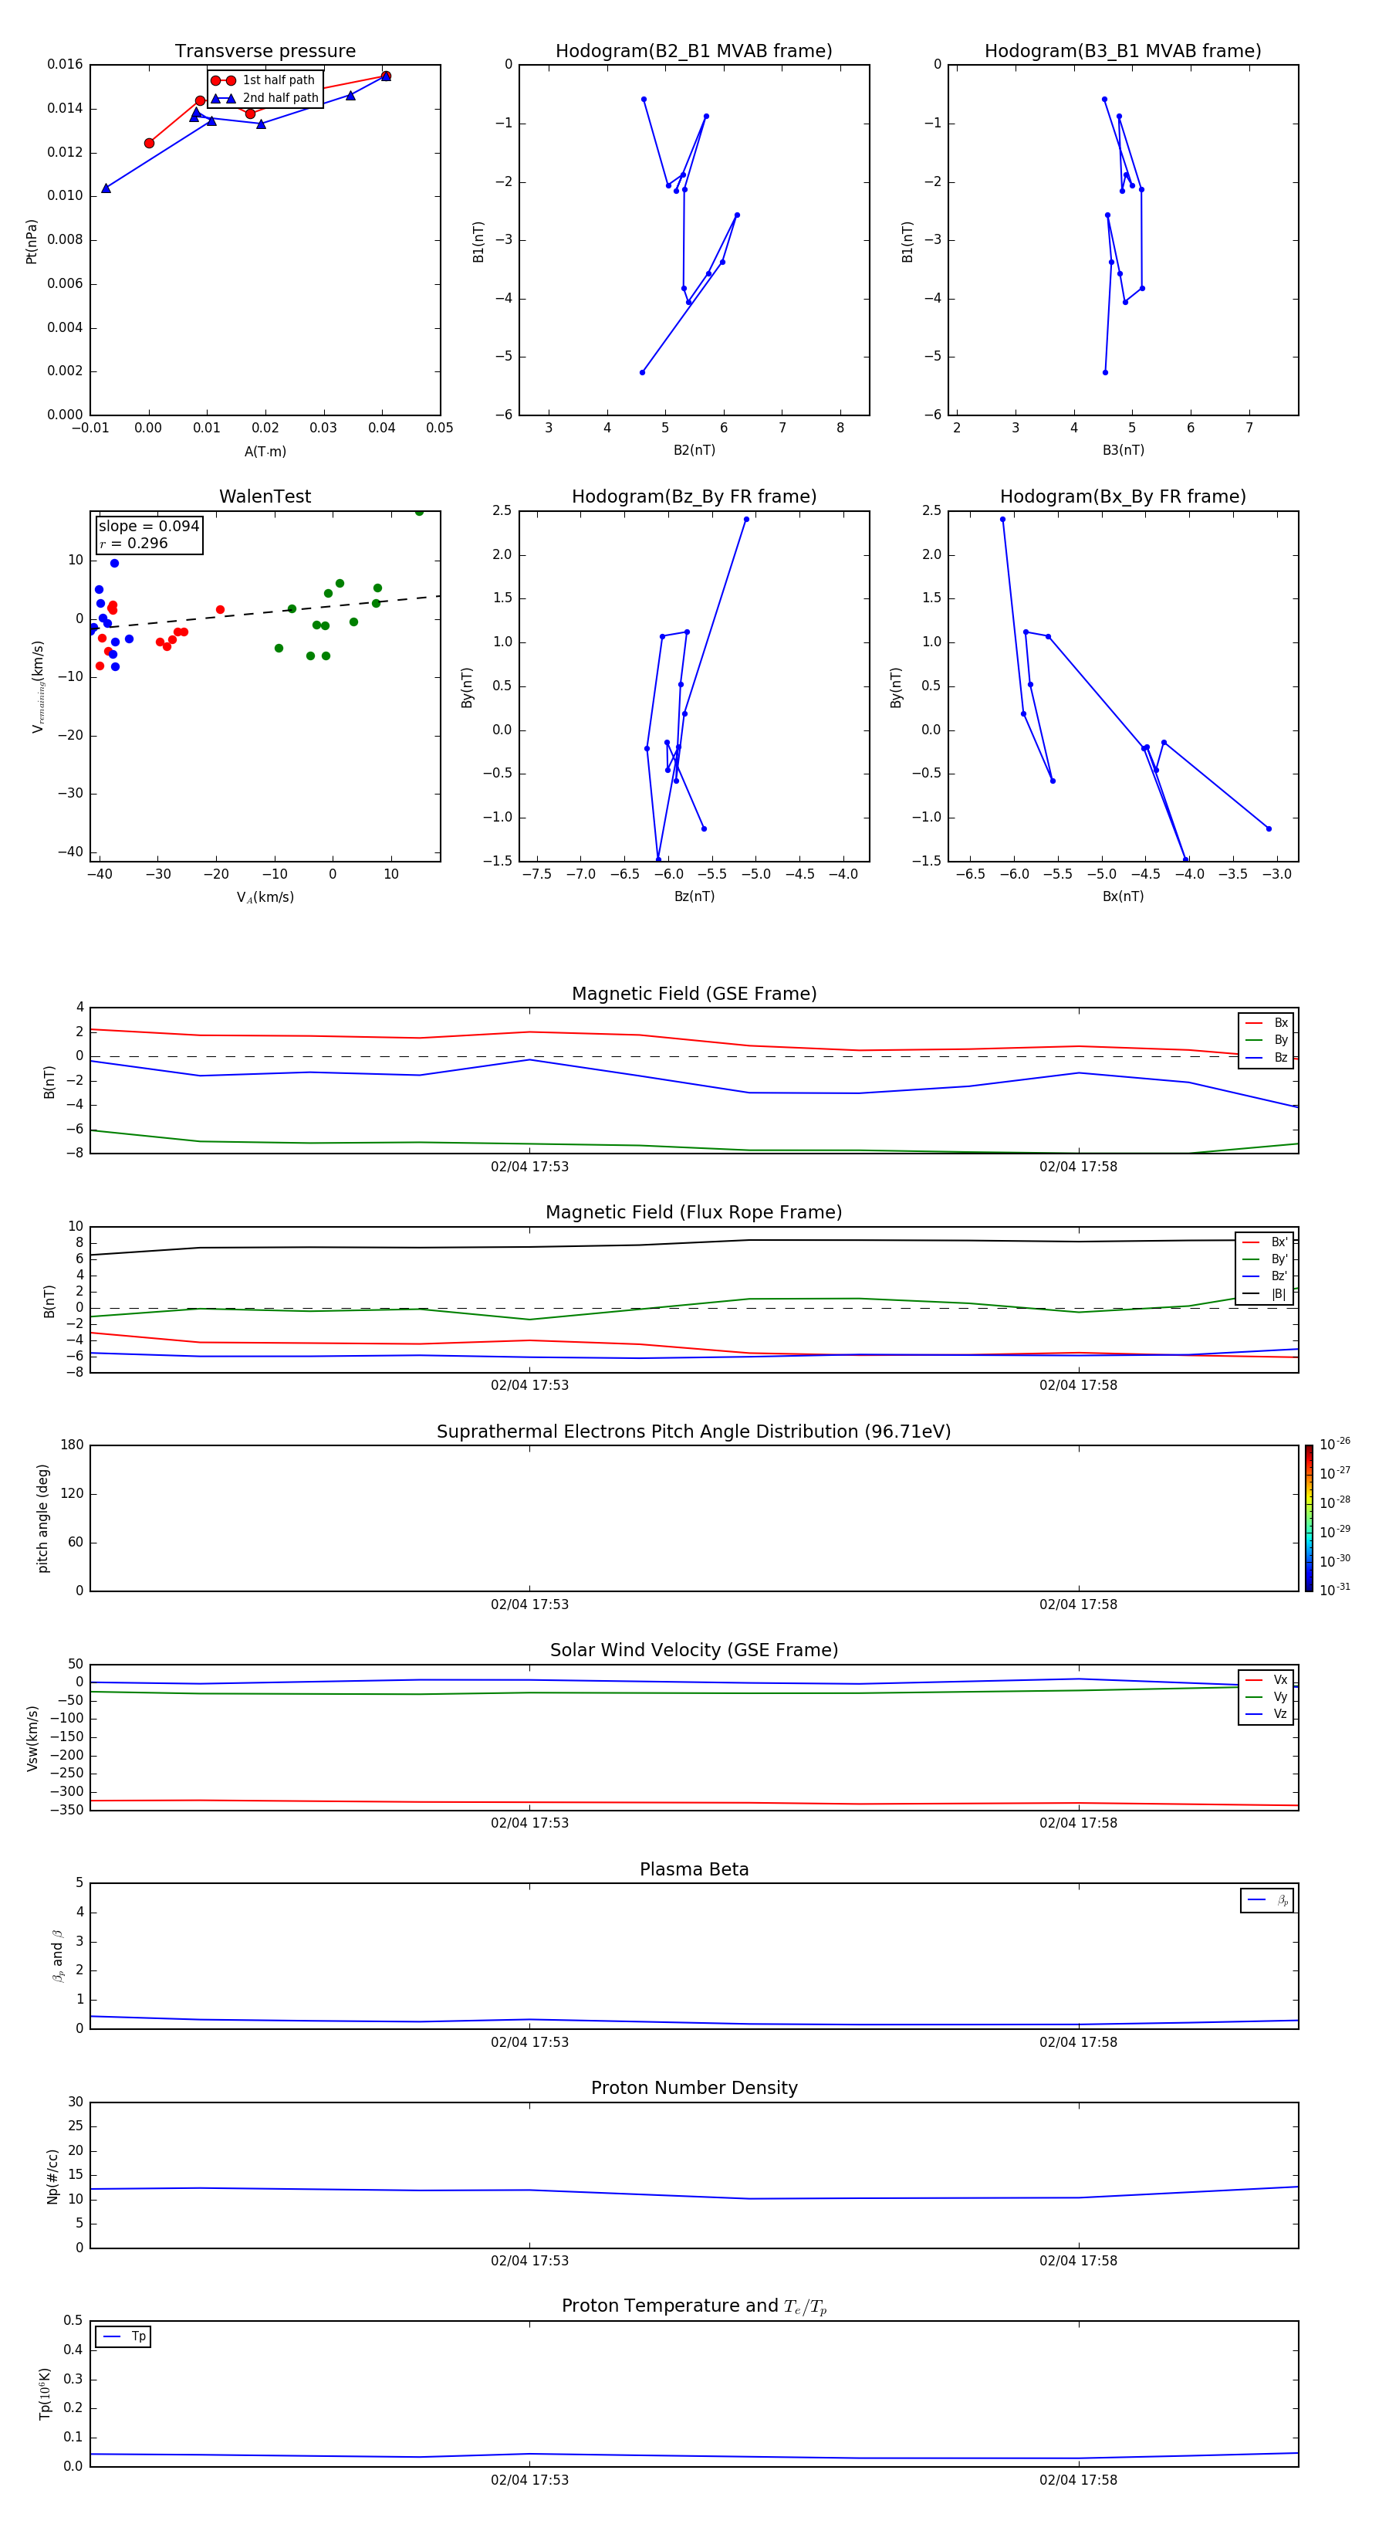The height and width of the screenshot is (2548, 1389).
Task: Click the Hodogram(B3_B1 MVAB frame) title
Action: pos(1122,52)
